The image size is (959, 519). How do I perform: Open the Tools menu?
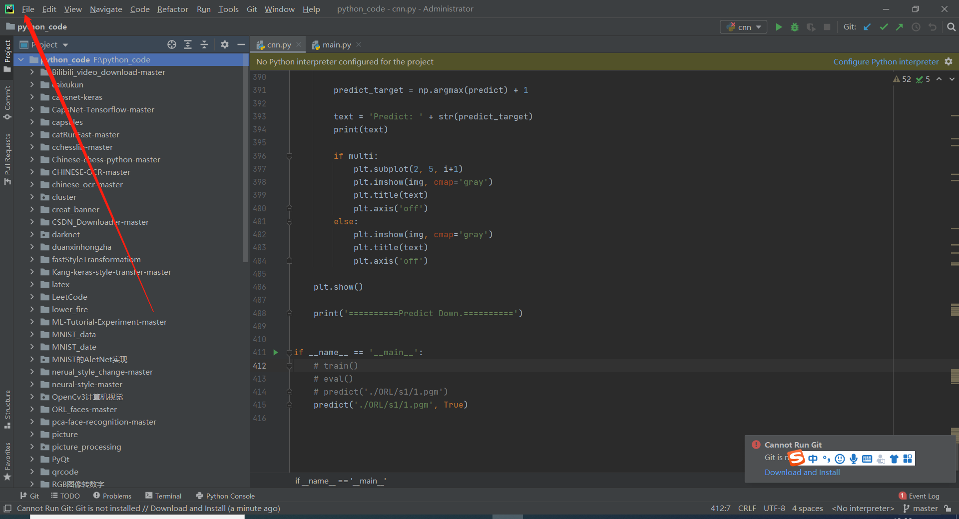click(x=228, y=9)
